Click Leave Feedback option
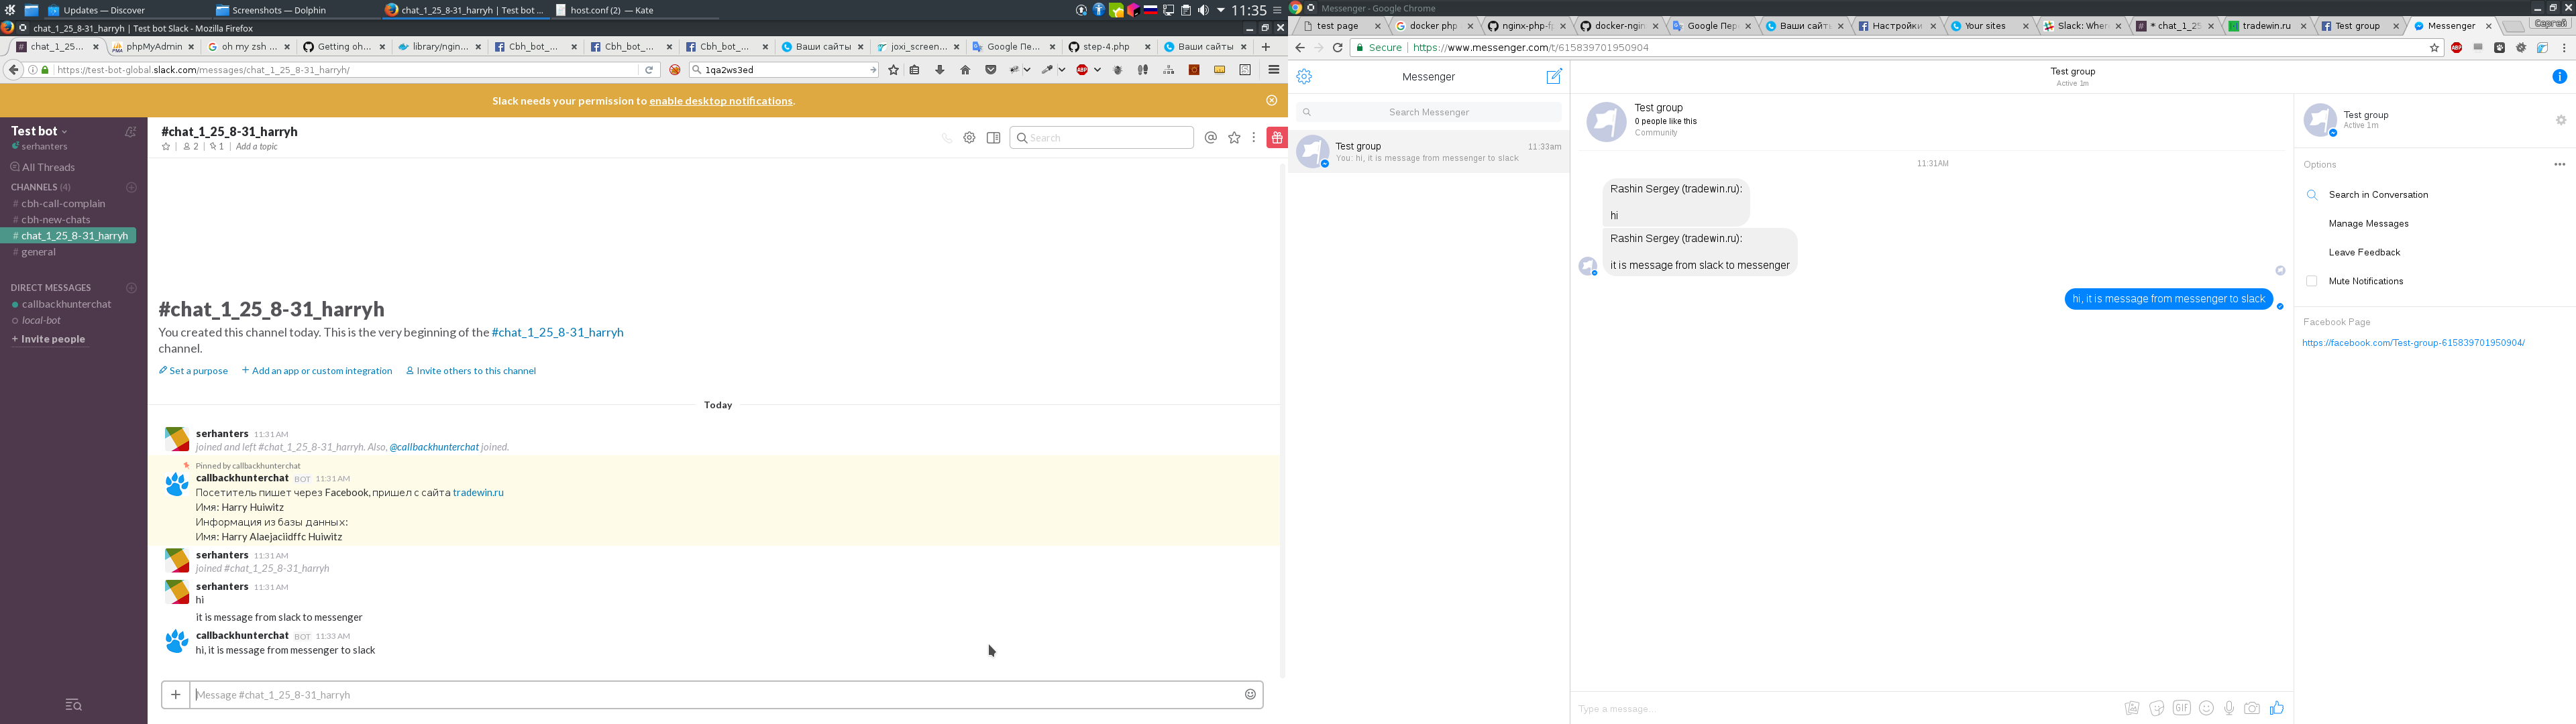This screenshot has width=2576, height=724. click(x=2364, y=253)
